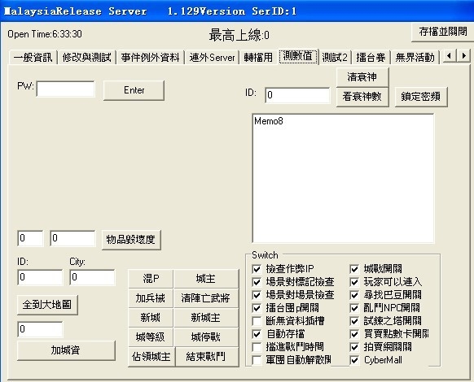This screenshot has height=382, width=474.
Task: Select the 事件例外資料 tab
Action: 150,58
